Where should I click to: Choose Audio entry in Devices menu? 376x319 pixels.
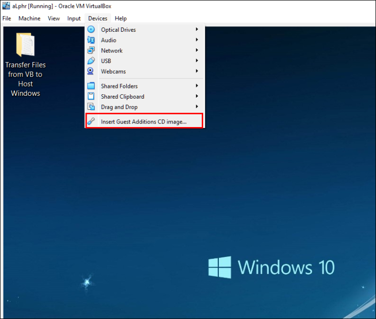[x=145, y=40]
